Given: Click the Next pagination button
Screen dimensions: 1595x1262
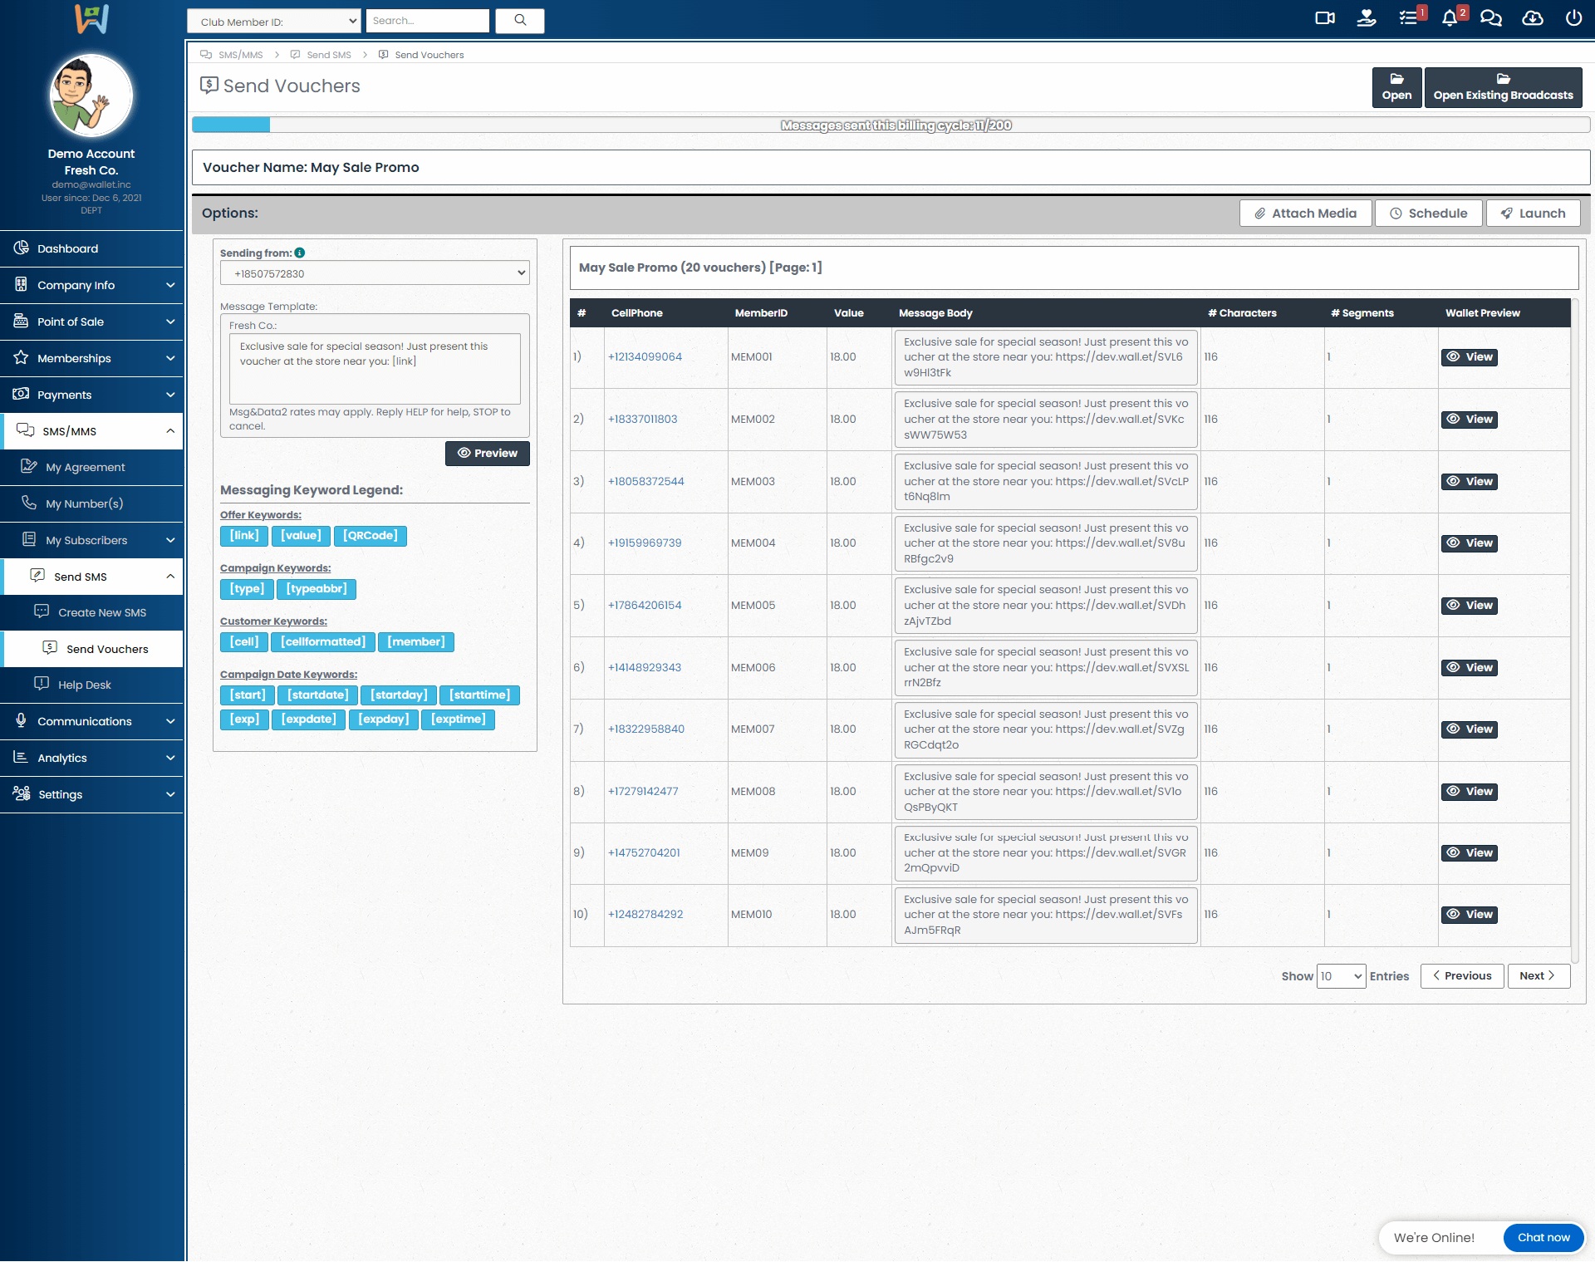Looking at the screenshot, I should click(x=1538, y=976).
